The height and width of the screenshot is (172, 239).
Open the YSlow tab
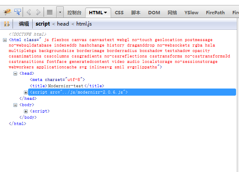tap(192, 13)
